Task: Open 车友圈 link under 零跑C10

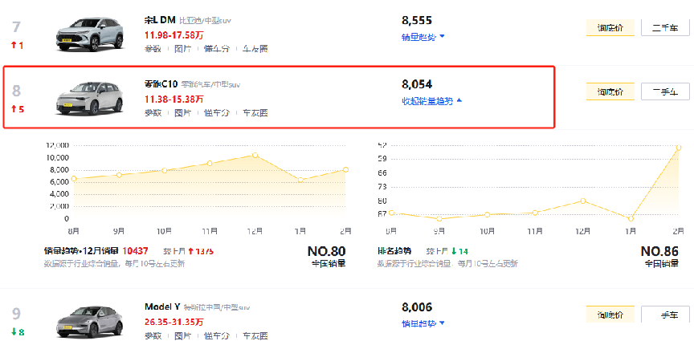Action: pos(255,113)
